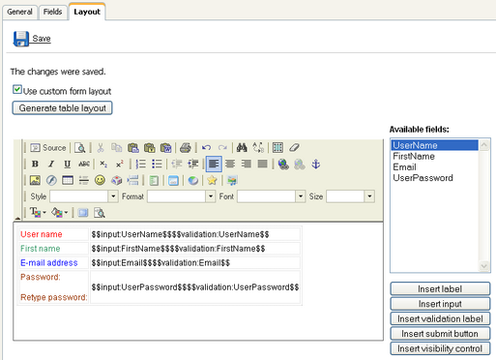This screenshot has width=496, height=360.
Task: Click Generate table layout button
Action: pos(62,108)
